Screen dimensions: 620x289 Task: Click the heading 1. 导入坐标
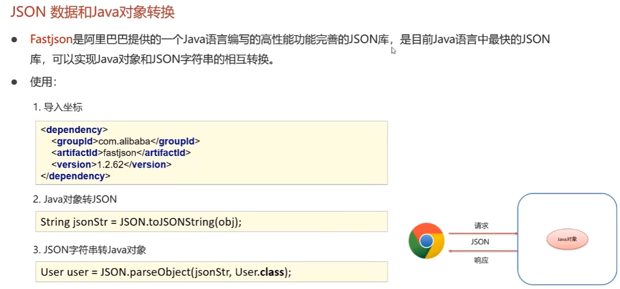[58, 108]
